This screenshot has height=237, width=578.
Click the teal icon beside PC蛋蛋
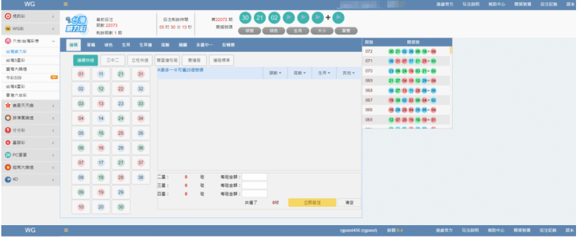(x=8, y=155)
